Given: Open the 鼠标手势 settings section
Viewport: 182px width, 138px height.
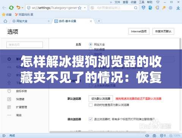Looking at the screenshot, I should click(21, 91).
